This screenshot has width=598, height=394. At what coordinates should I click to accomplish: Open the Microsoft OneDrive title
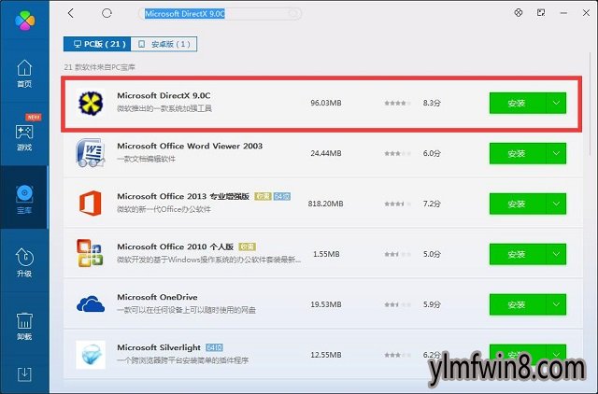[x=157, y=297]
